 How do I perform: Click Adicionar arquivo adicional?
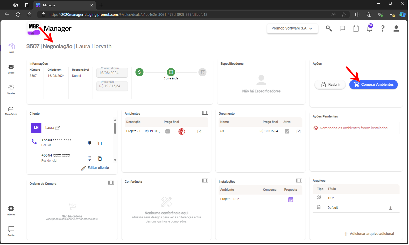[369, 234]
